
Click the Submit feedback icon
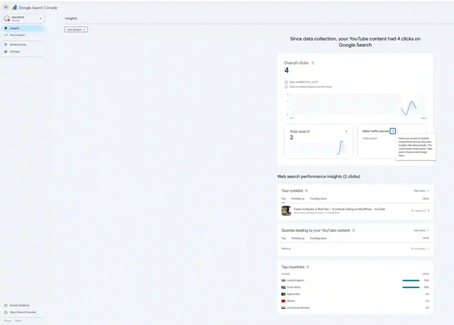click(x=6, y=305)
